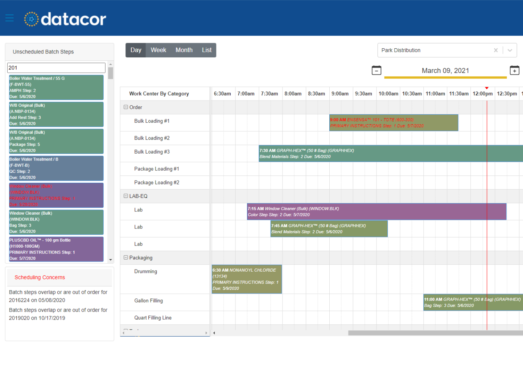This screenshot has width=523, height=365.
Task: Collapse the Packaging category
Action: pyautogui.click(x=125, y=257)
